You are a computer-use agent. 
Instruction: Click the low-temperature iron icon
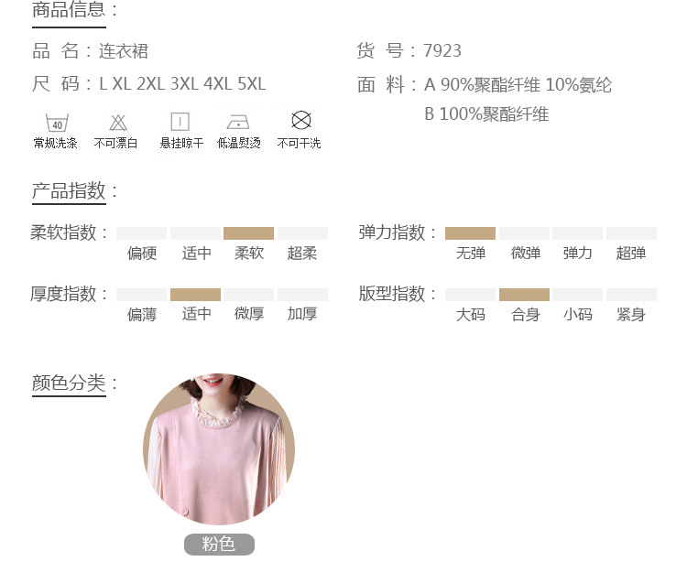[238, 122]
